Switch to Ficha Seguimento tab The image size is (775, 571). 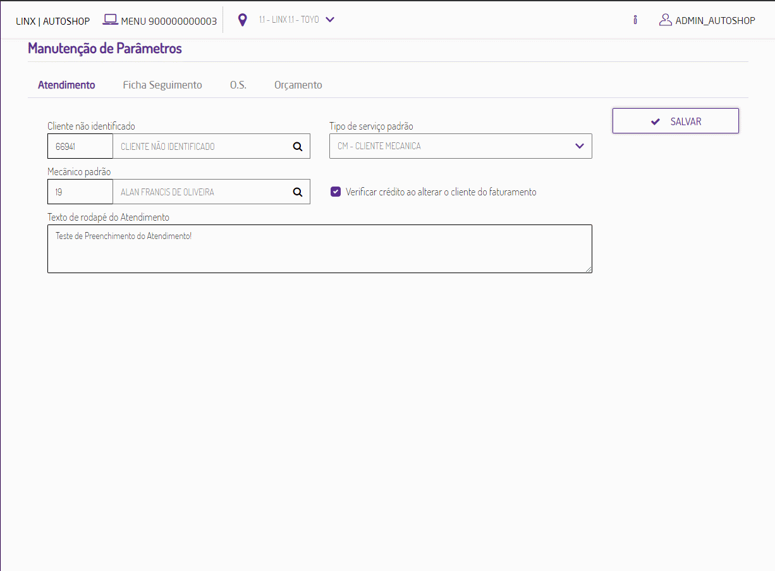[x=162, y=85]
